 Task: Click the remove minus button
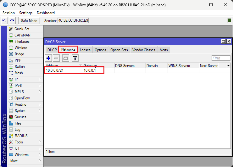click(x=56, y=58)
